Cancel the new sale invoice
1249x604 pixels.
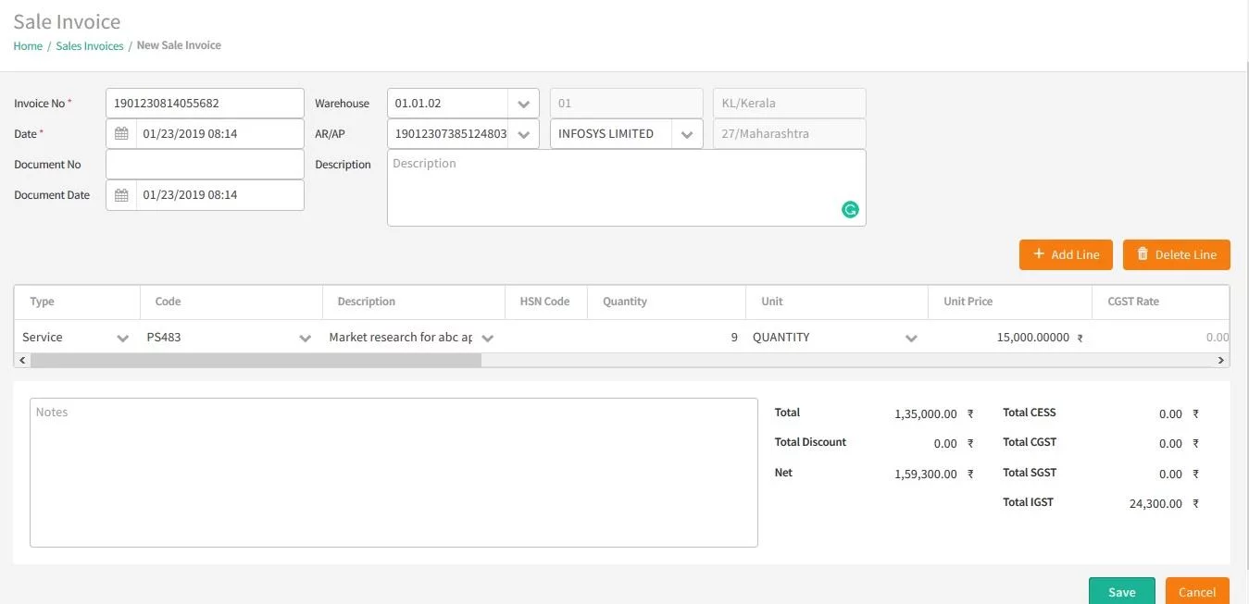pyautogui.click(x=1196, y=592)
